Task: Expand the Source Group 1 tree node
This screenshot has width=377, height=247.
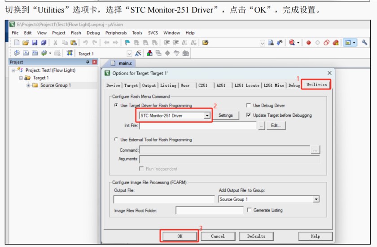Action: [28, 85]
